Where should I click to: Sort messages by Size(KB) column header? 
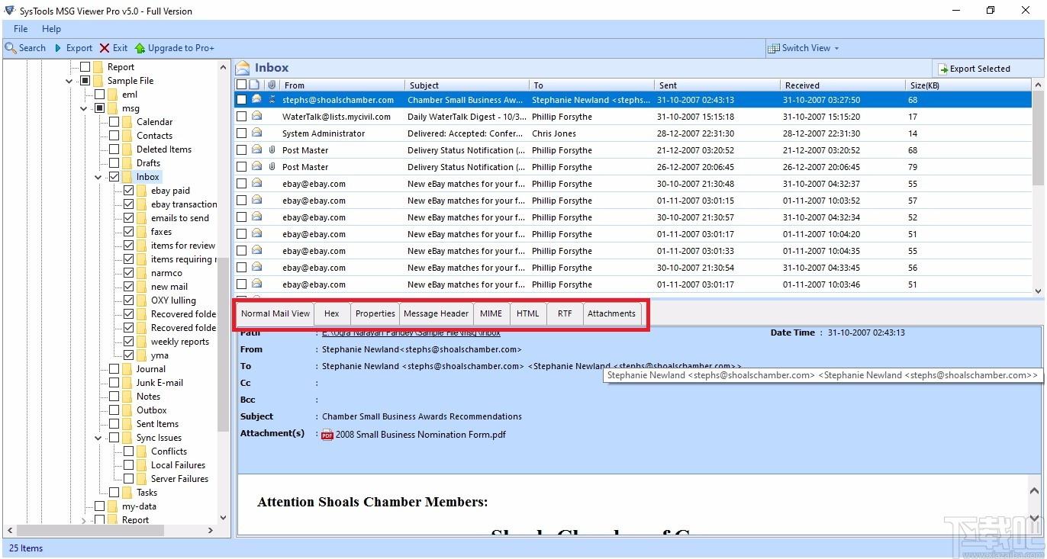coord(968,85)
